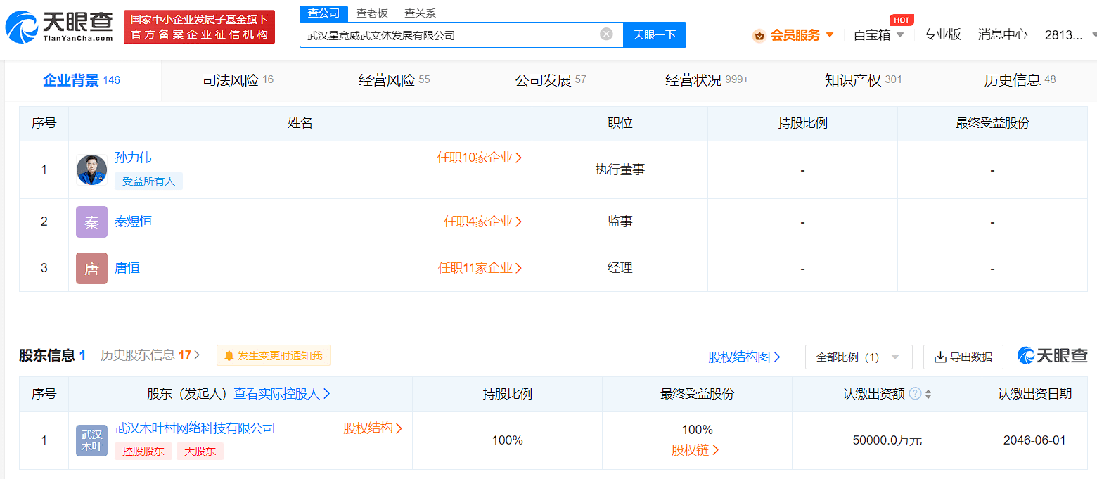1097x479 pixels.
Task: Click the TianYanCha logo icon
Action: [22, 27]
